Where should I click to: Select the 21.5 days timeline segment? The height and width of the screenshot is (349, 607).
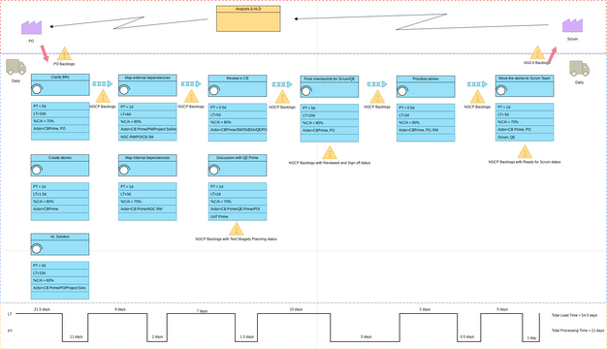point(42,309)
